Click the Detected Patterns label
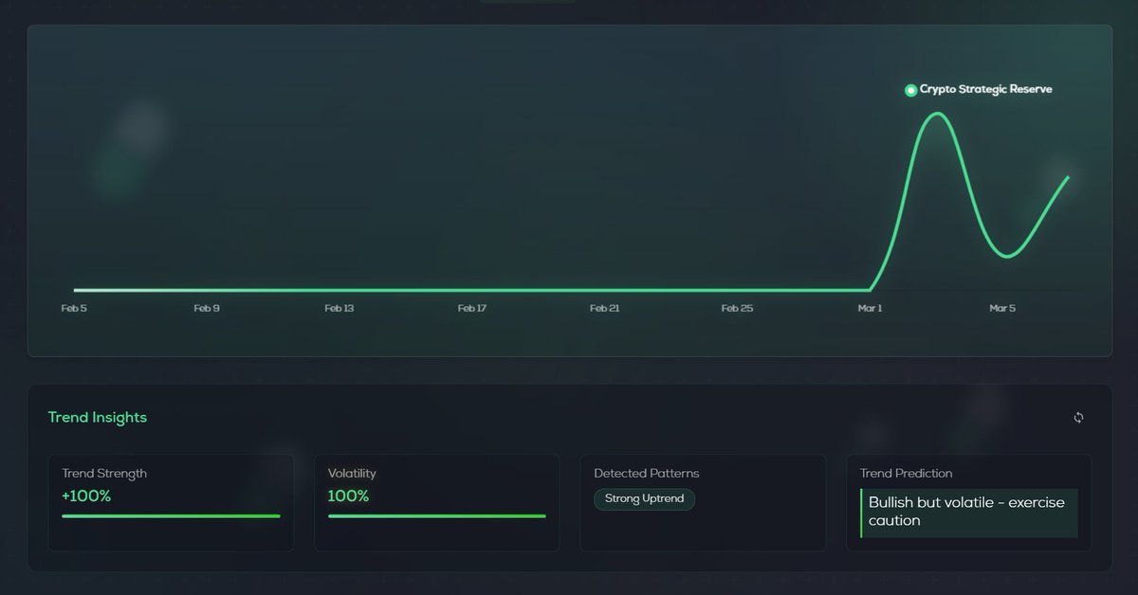1138x595 pixels. tap(647, 474)
